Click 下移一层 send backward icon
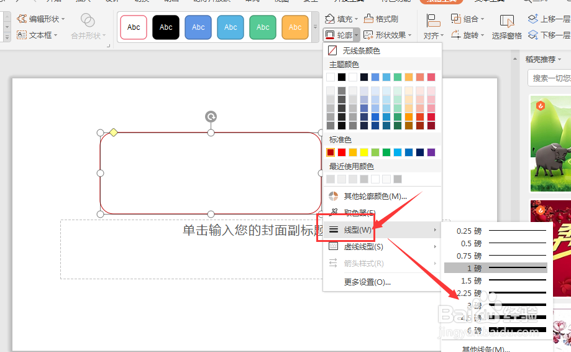571x352 pixels. click(x=532, y=35)
